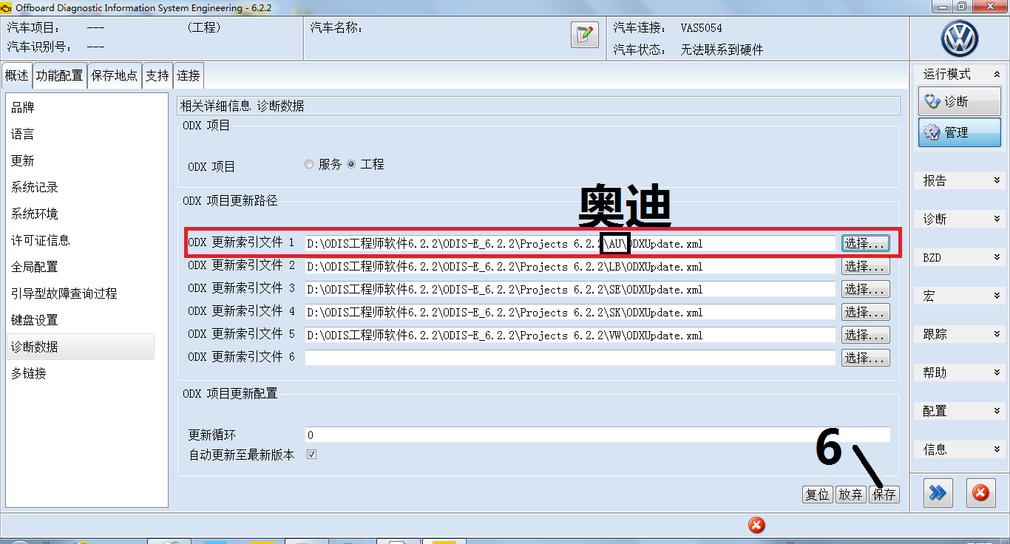Expand the 配置 side panel
The image size is (1010, 544).
[x=960, y=411]
